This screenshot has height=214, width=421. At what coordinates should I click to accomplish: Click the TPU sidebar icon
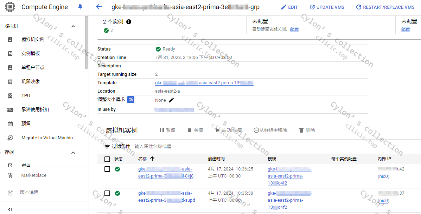point(10,96)
